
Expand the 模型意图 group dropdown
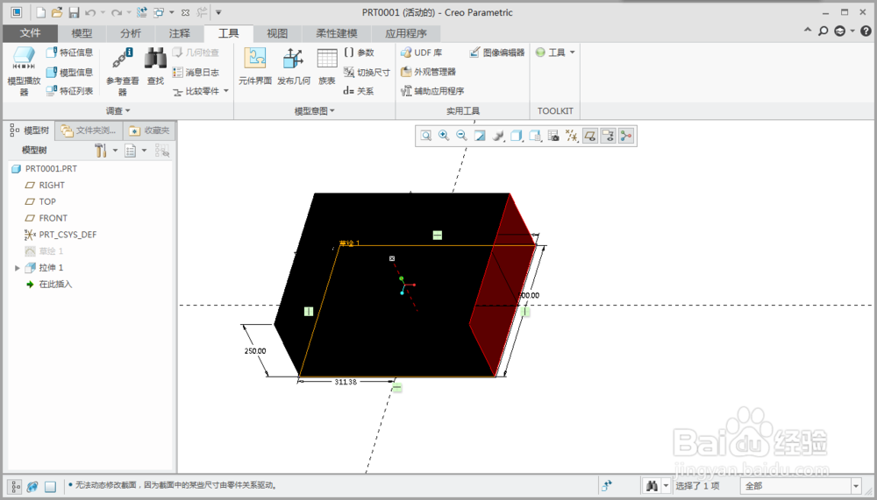[x=314, y=110]
